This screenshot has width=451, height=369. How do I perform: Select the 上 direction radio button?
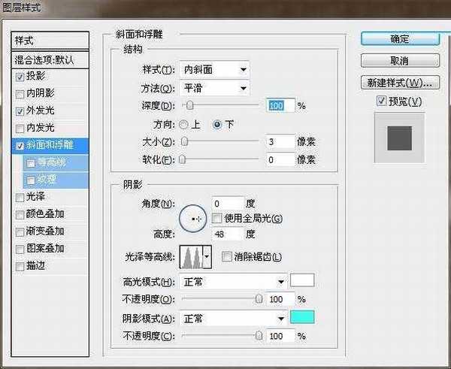pos(184,125)
